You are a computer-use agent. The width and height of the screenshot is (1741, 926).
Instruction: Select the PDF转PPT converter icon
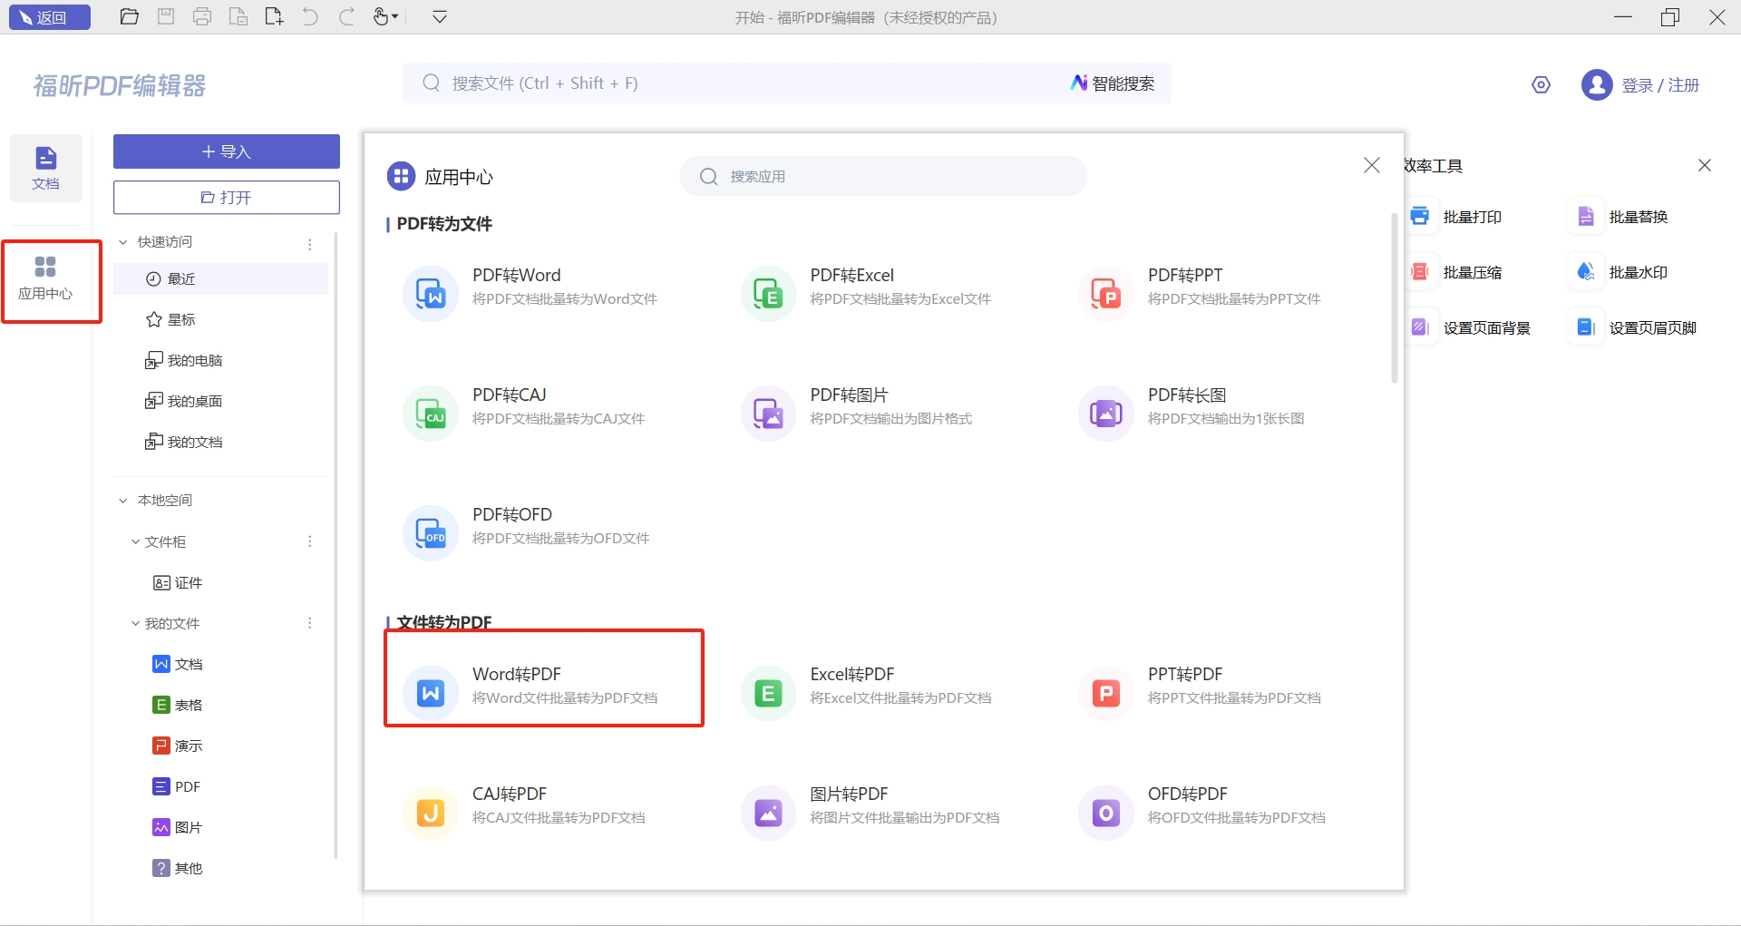pyautogui.click(x=1105, y=294)
